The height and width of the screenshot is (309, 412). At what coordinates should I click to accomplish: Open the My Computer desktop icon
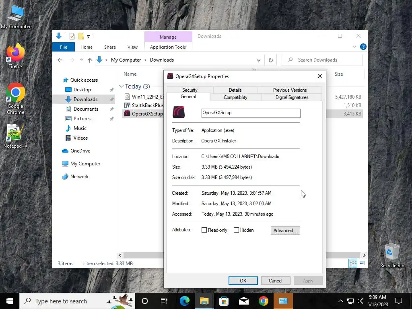click(16, 17)
